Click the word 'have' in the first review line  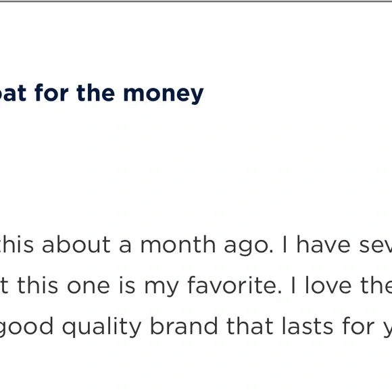tap(323, 245)
